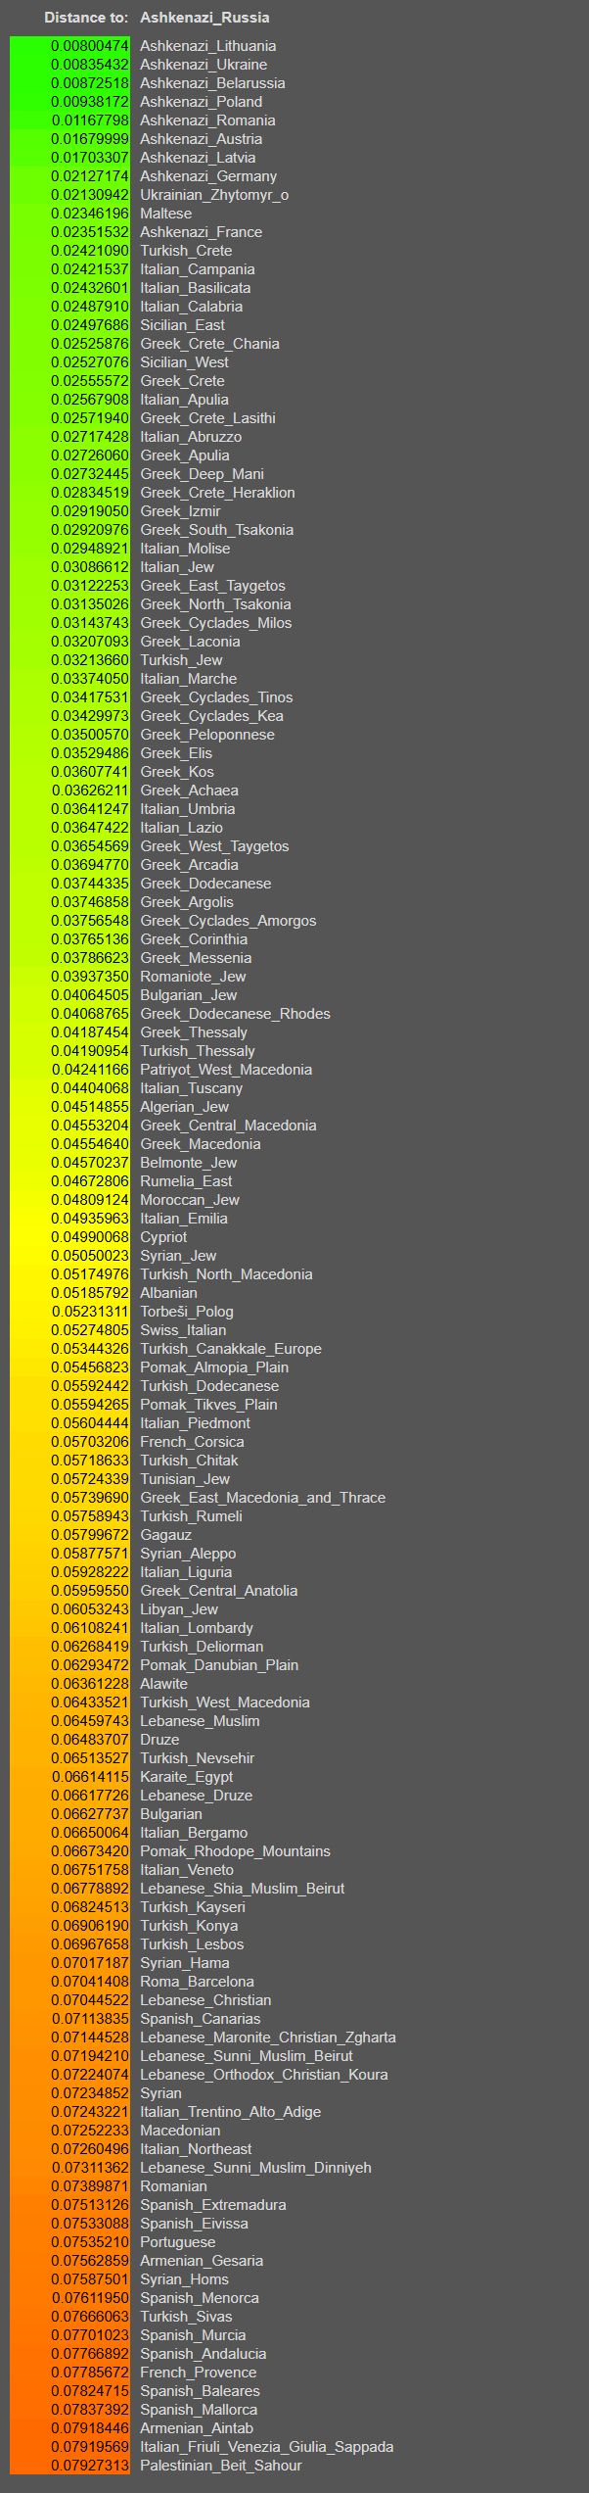Click the Macedonian entry
The image size is (589, 2493).
[x=180, y=2131]
